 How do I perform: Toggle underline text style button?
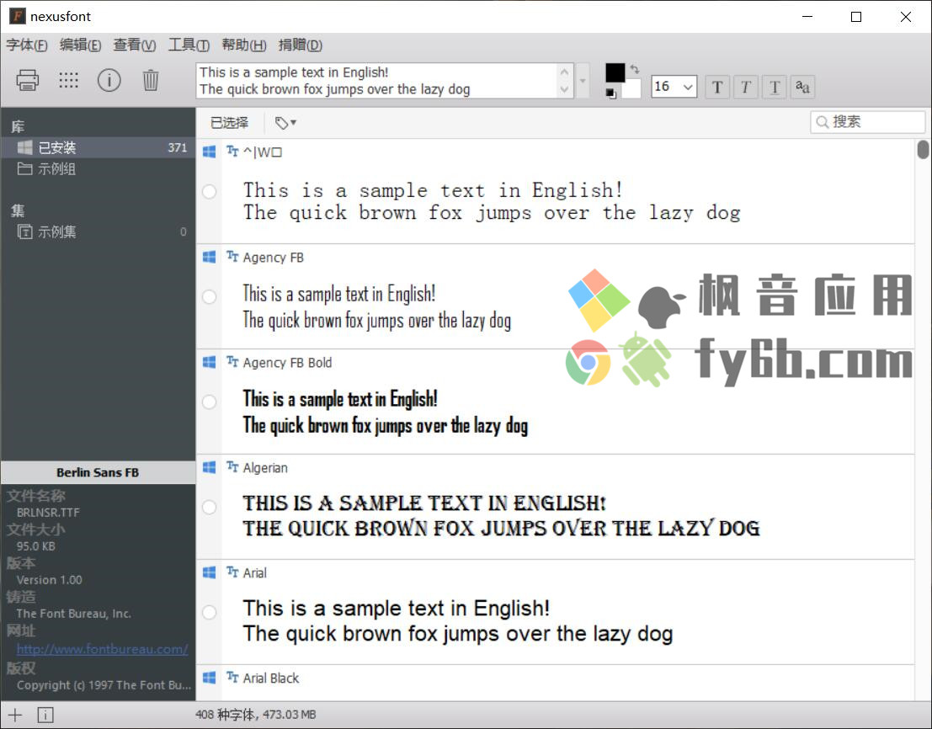pyautogui.click(x=774, y=88)
